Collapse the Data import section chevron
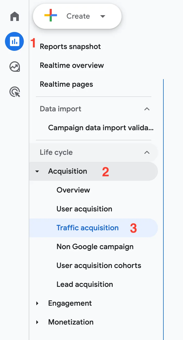The image size is (183, 340). 147,109
